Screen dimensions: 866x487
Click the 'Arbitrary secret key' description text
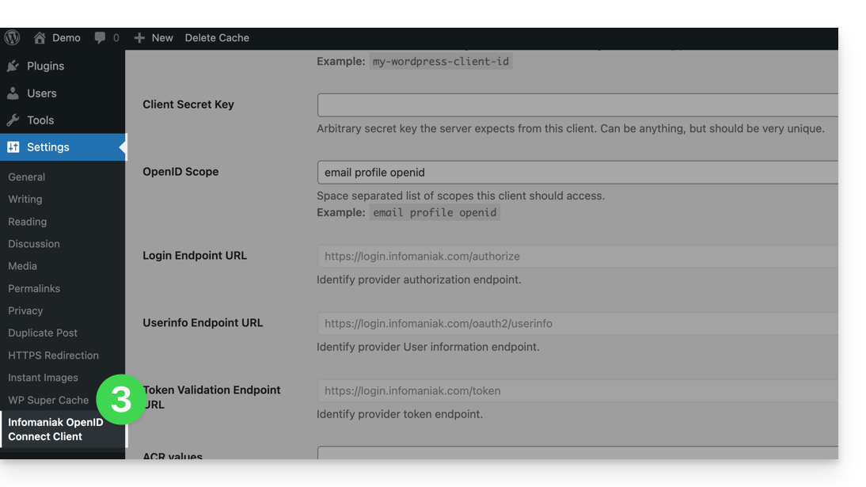[x=571, y=128]
